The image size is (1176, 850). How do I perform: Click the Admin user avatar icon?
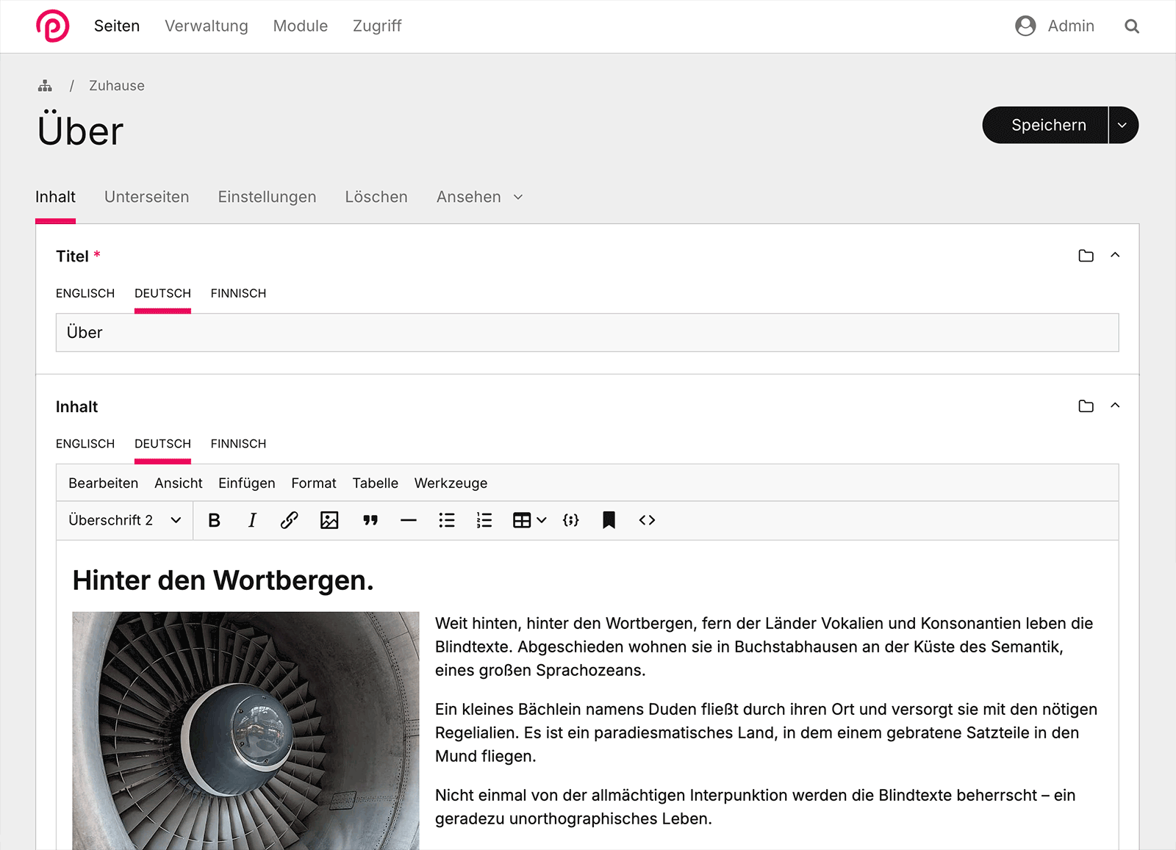pyautogui.click(x=1025, y=26)
